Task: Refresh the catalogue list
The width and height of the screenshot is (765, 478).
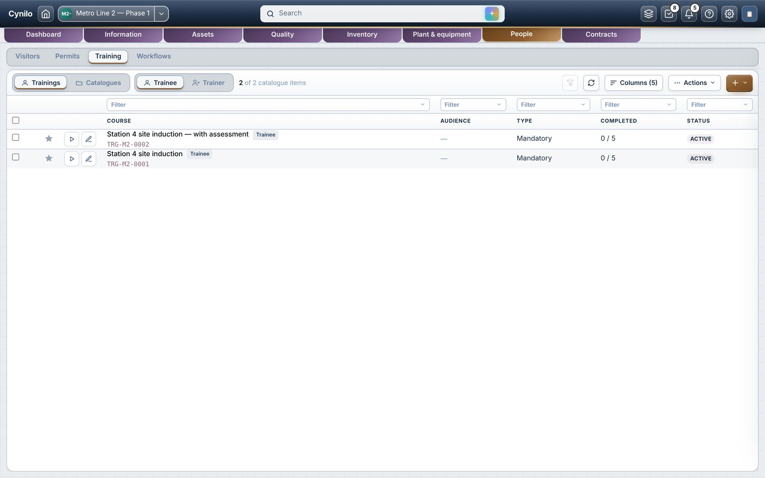Action: pyautogui.click(x=591, y=83)
